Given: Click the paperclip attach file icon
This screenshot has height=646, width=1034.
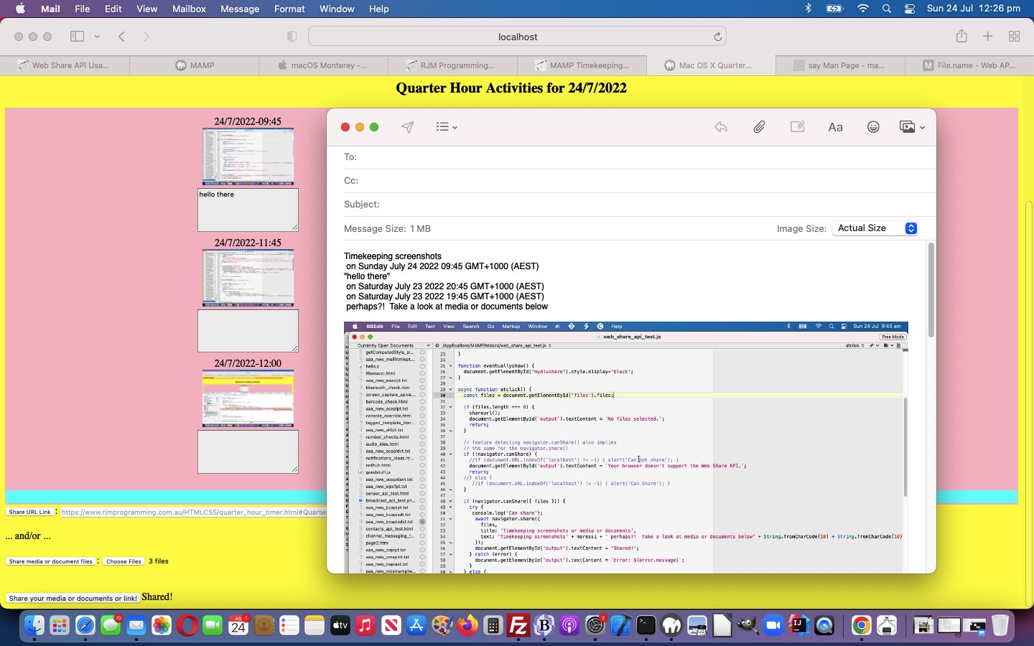Looking at the screenshot, I should point(759,127).
